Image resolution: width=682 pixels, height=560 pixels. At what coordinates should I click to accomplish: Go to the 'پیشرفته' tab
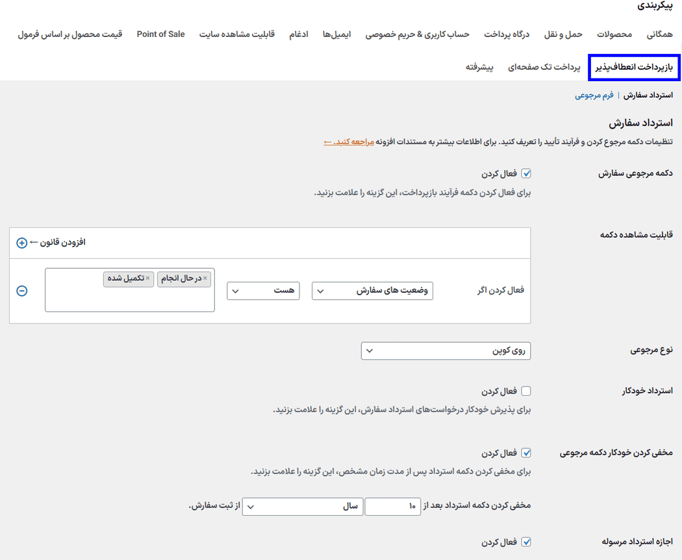479,67
